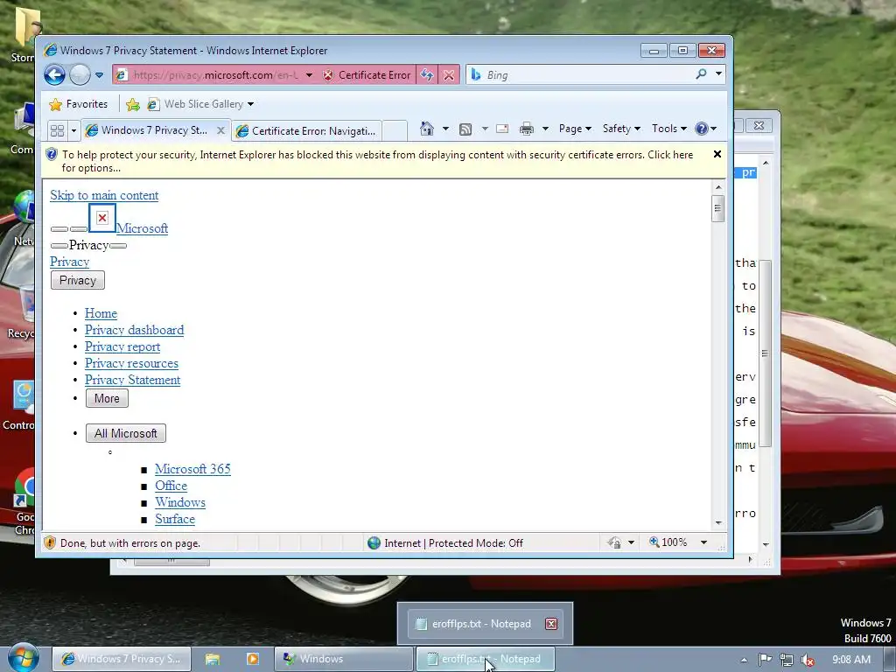Print page with the printer icon
This screenshot has width=896, height=672.
tap(526, 129)
